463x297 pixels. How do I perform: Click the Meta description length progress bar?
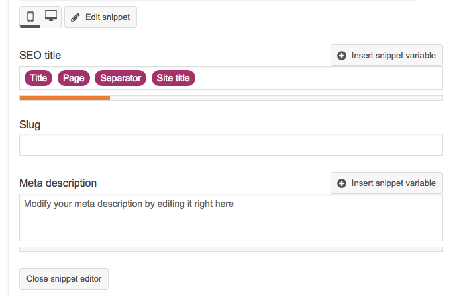coord(231,249)
